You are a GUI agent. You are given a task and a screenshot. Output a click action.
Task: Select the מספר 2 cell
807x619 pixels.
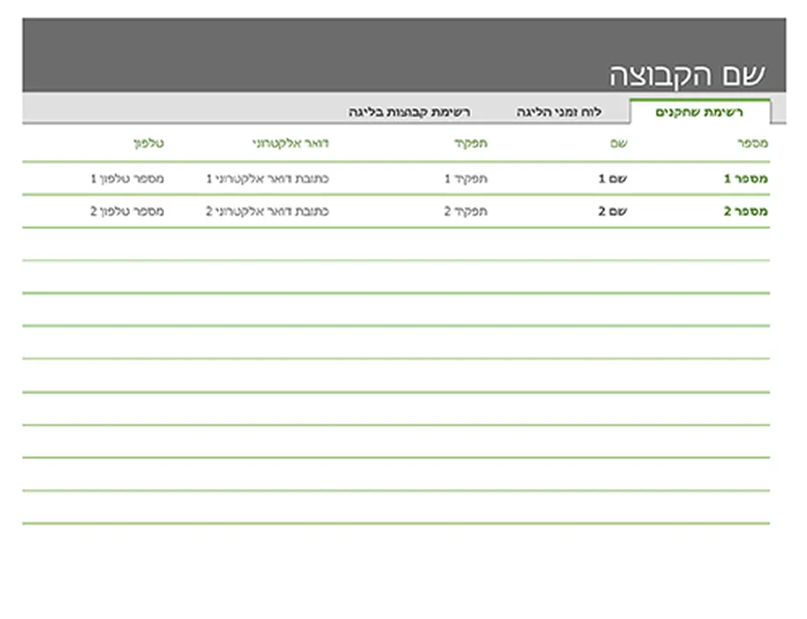[746, 211]
